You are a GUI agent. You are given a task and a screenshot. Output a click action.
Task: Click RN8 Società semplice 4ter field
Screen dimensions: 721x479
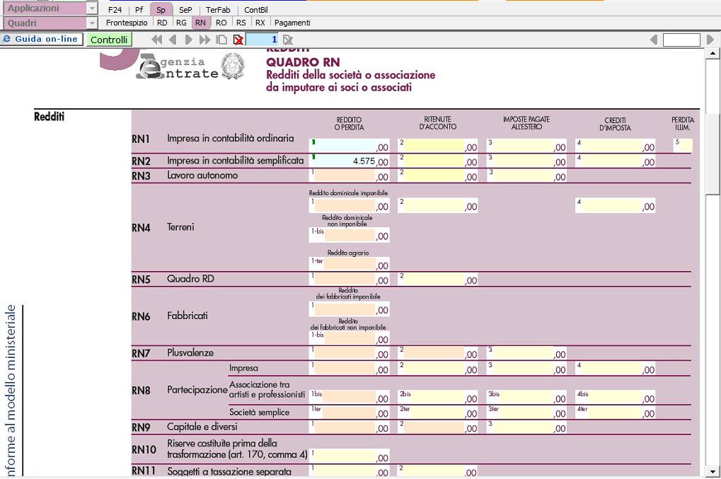pos(616,412)
